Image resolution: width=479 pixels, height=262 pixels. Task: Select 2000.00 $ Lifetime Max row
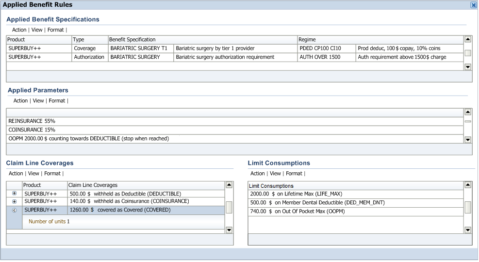[356, 194]
